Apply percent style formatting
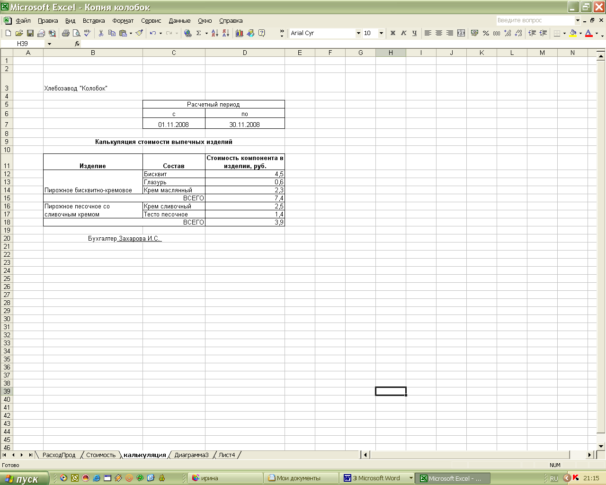 pyautogui.click(x=486, y=33)
